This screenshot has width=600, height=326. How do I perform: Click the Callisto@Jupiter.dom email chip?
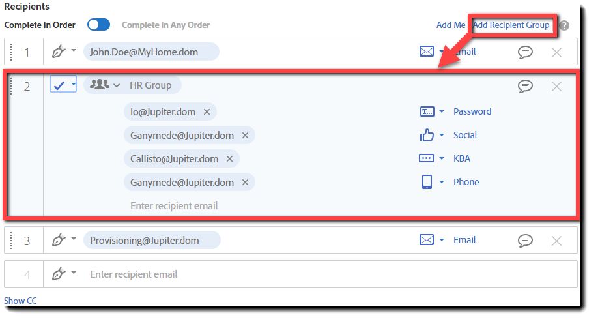[182, 158]
